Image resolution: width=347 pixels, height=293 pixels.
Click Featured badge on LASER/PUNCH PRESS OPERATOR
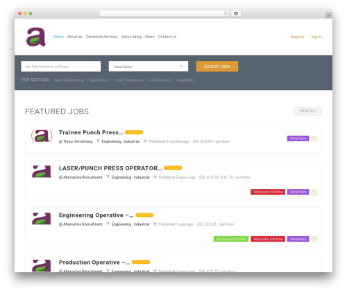point(173,168)
